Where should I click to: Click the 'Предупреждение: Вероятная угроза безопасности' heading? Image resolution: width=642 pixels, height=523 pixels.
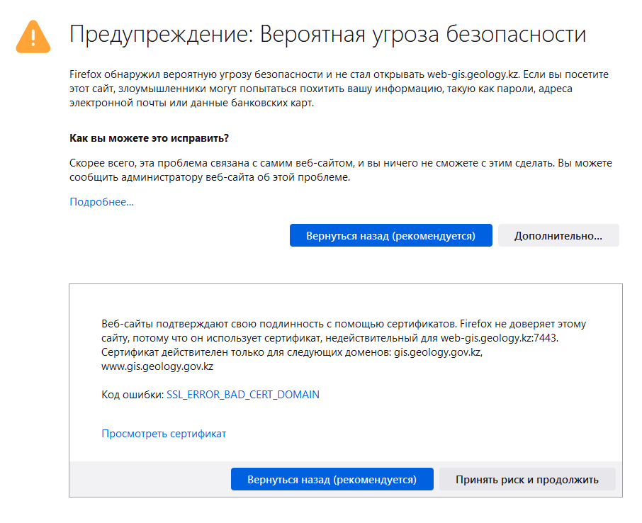pyautogui.click(x=327, y=34)
